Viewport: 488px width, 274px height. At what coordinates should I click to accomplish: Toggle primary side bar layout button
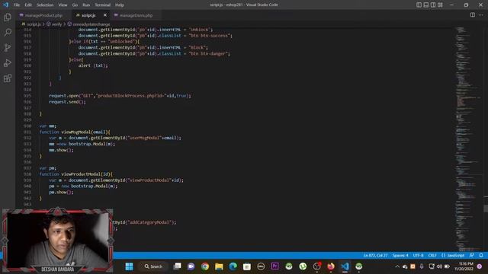click(419, 5)
